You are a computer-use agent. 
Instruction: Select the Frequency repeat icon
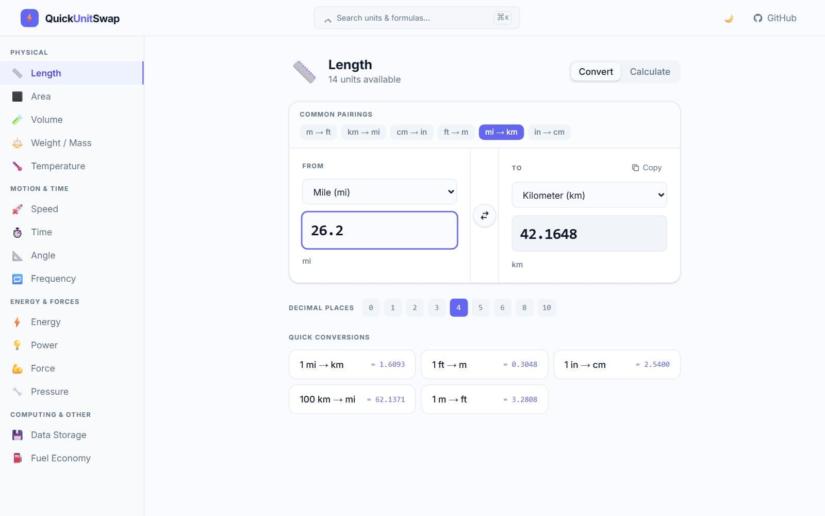(18, 279)
